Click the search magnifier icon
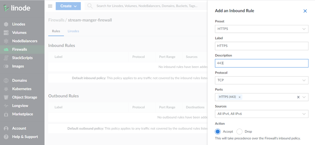Image resolution: width=315 pixels, height=145 pixels. [90, 6]
